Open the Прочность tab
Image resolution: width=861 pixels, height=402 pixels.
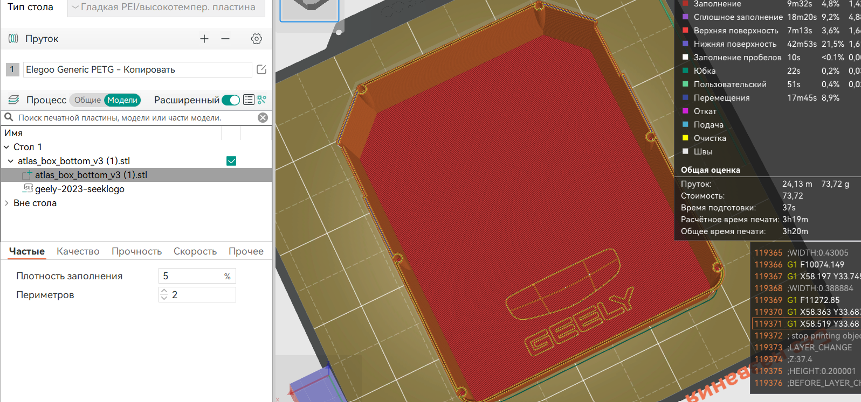136,251
